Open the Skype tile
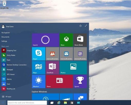The width and height of the screenshot is (131, 105). point(39,54)
